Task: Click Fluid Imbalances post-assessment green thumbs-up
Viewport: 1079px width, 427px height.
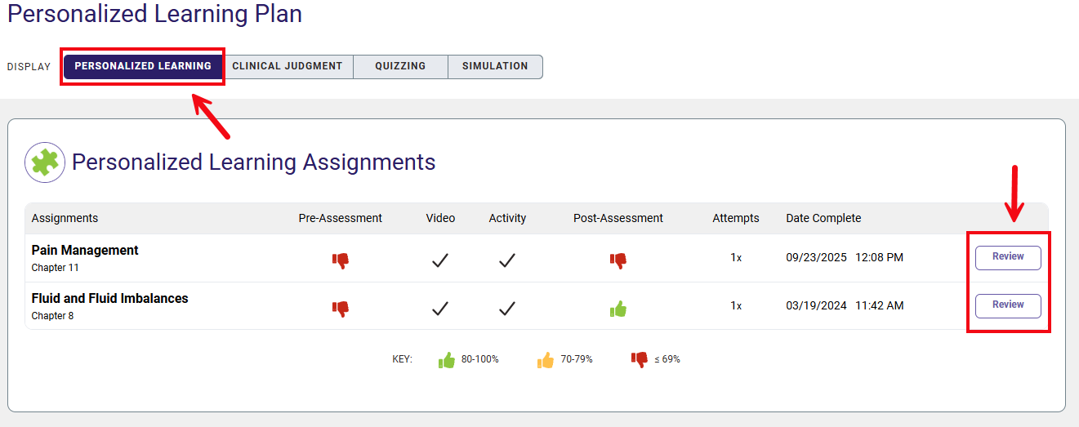Action: (618, 309)
